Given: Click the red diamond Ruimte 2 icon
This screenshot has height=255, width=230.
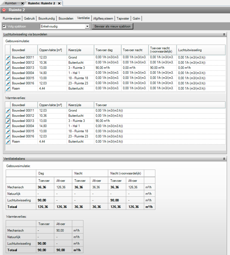Looking at the screenshot, I should click(4, 10).
